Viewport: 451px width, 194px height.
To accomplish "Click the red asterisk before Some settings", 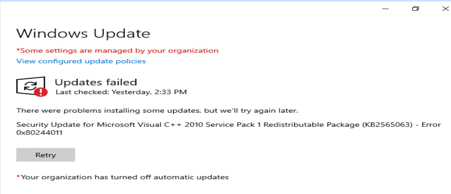I will pyautogui.click(x=18, y=51).
